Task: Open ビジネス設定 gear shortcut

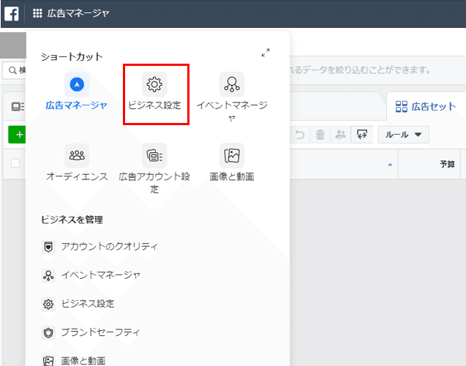Action: pos(154,84)
